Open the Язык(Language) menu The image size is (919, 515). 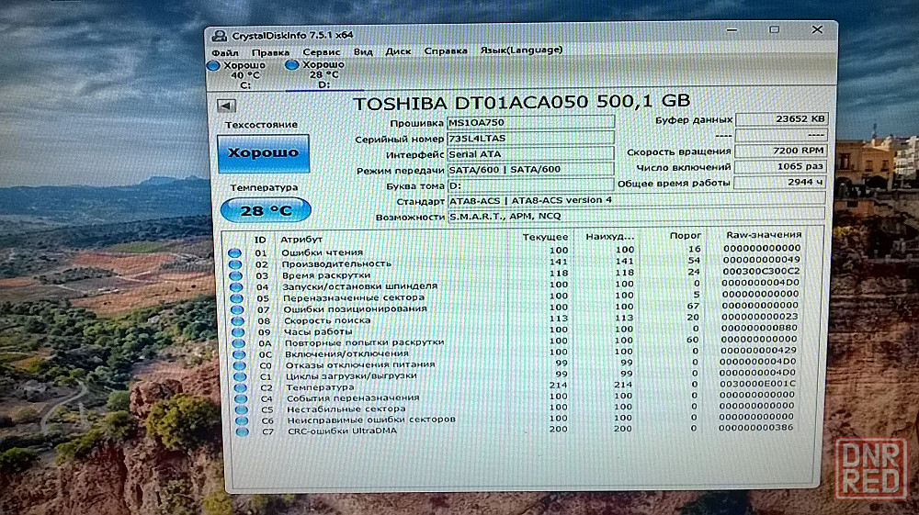(520, 50)
